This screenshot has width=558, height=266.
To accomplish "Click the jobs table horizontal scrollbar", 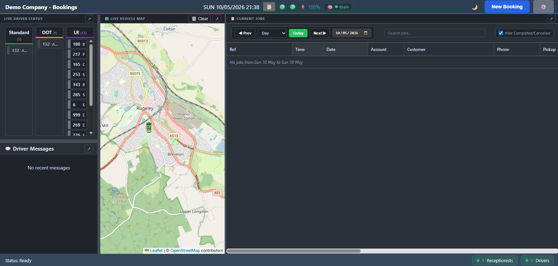I will point(294,251).
